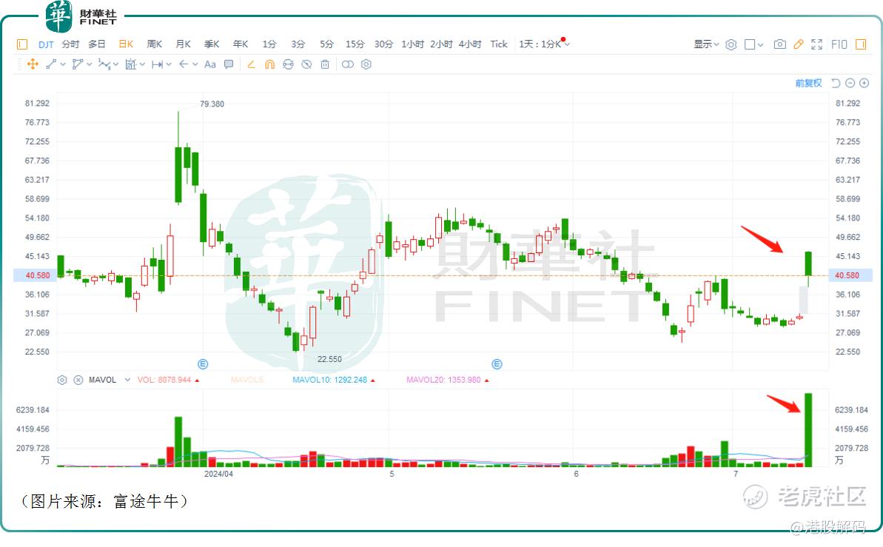Viewport: 883px width, 547px height.
Task: Select the comment bubble note tool
Action: (x=229, y=64)
